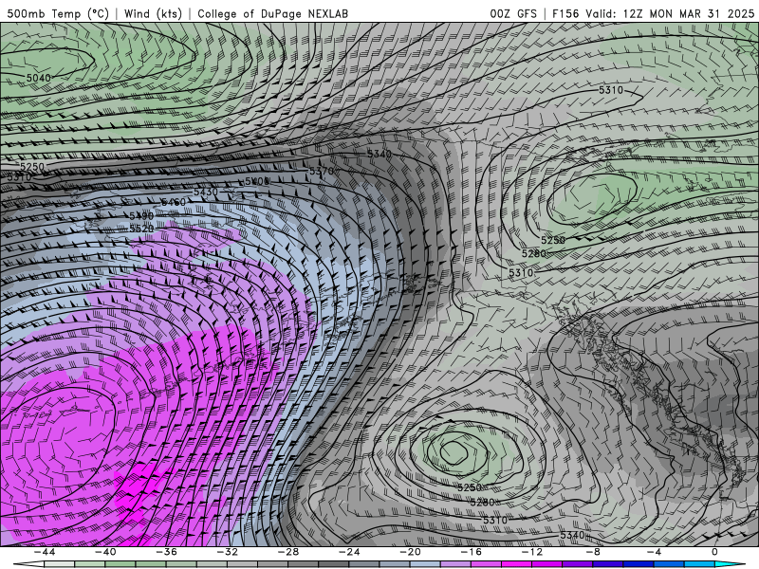
Task: Click the 5520 height contour label
Action: point(141,228)
